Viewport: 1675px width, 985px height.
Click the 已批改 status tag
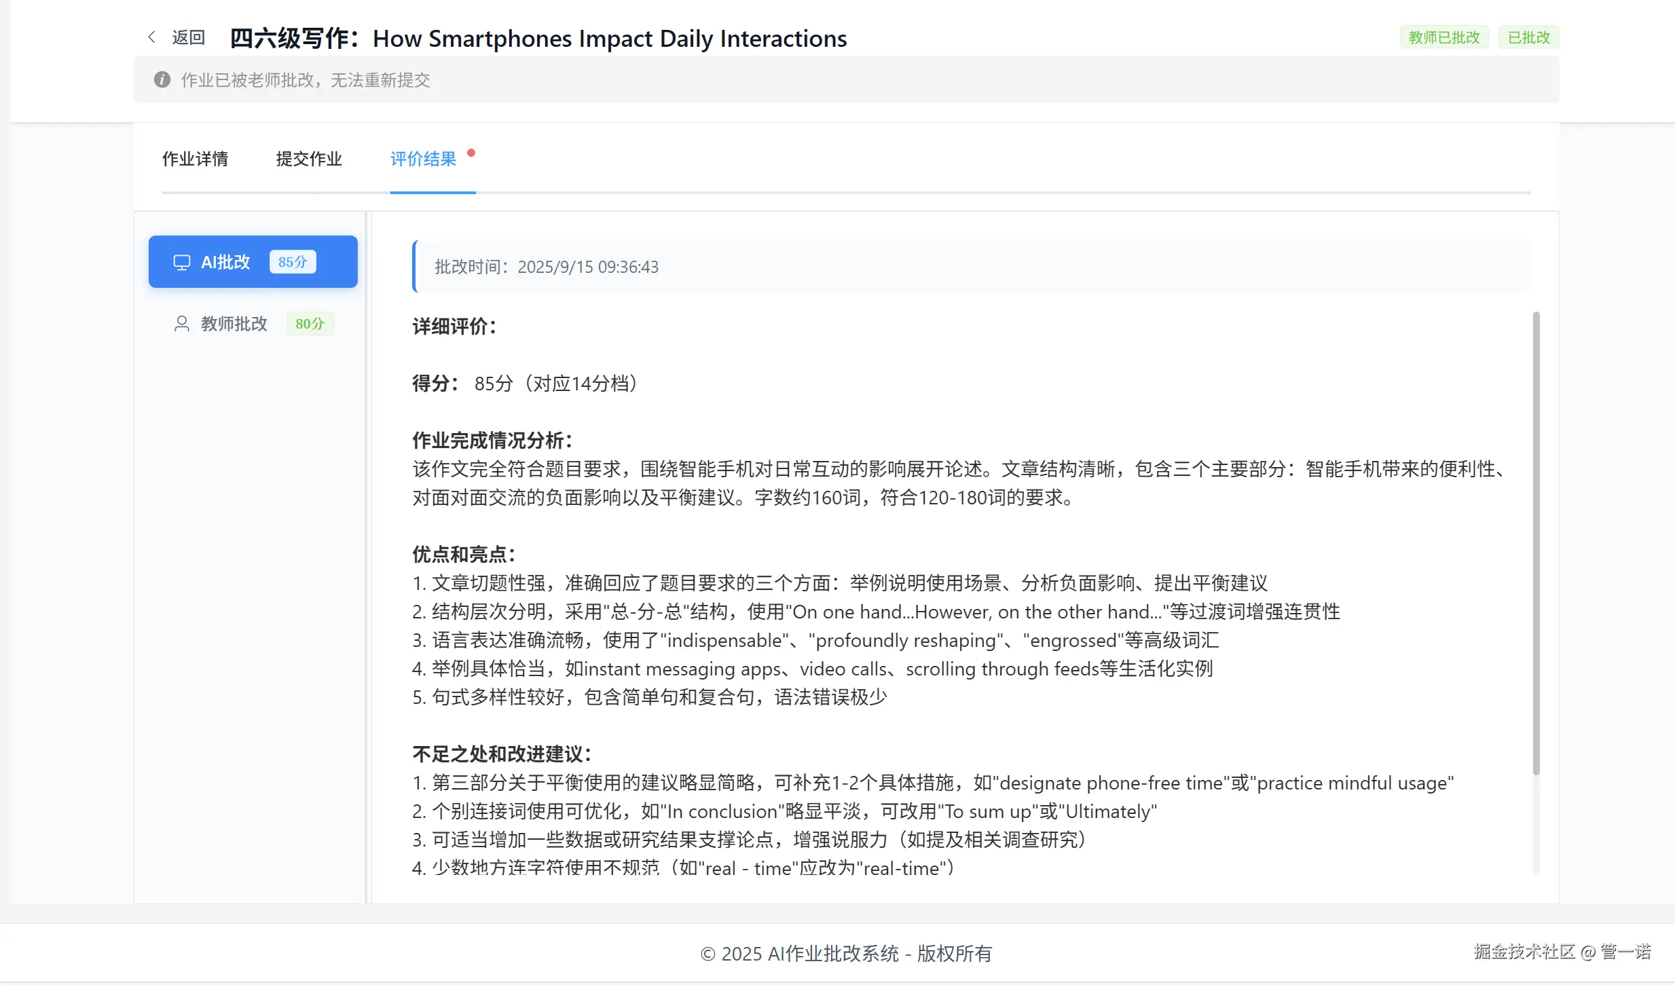tap(1528, 37)
